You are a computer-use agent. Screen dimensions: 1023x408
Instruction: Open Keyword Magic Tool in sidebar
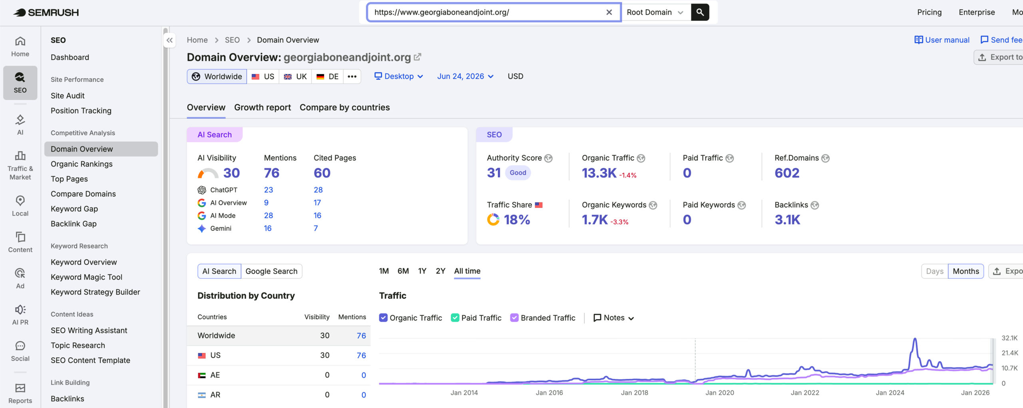point(86,277)
